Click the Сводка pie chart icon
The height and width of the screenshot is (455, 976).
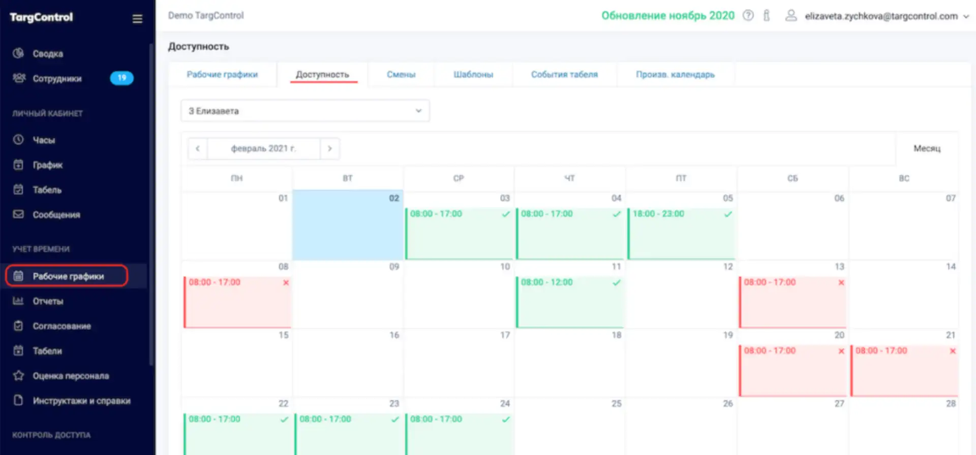[x=18, y=53]
